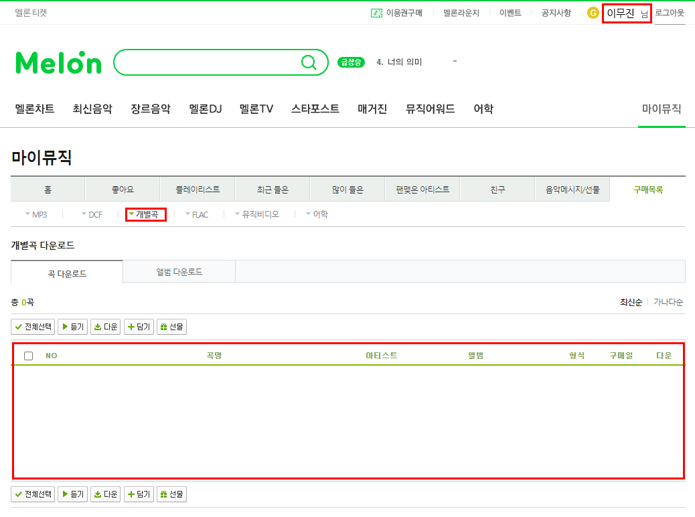Viewport: 695px width, 517px height.
Task: Open the 팬맺은 아티스트 tab
Action: [x=422, y=190]
